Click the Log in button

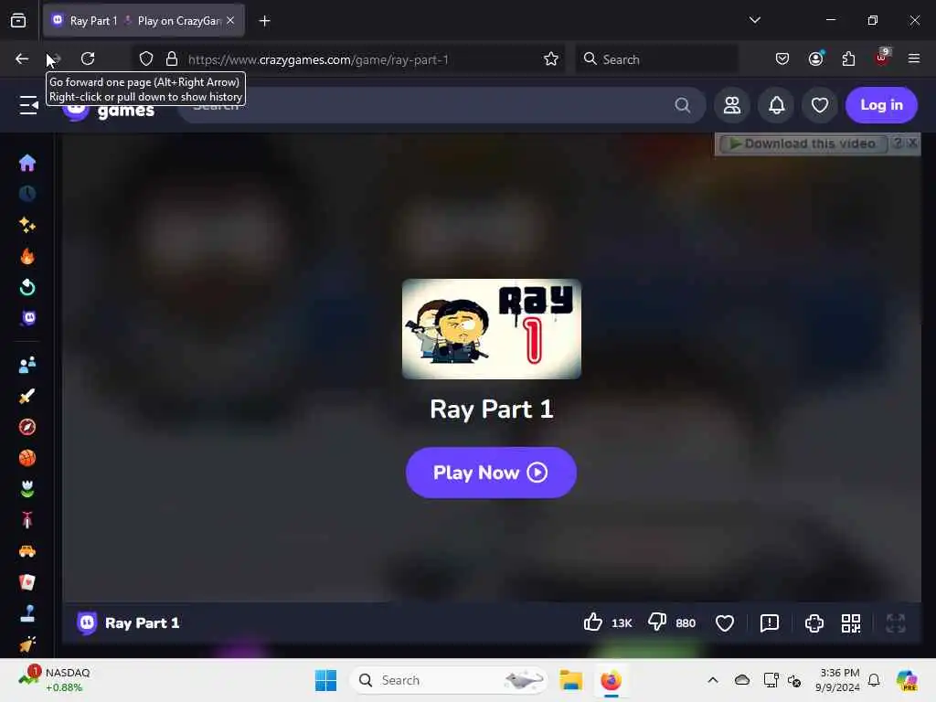[x=881, y=105]
